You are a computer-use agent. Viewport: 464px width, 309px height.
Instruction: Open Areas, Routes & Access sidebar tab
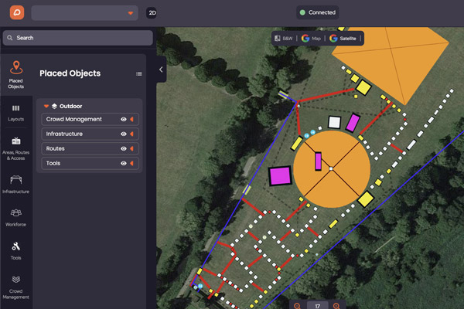(x=16, y=149)
